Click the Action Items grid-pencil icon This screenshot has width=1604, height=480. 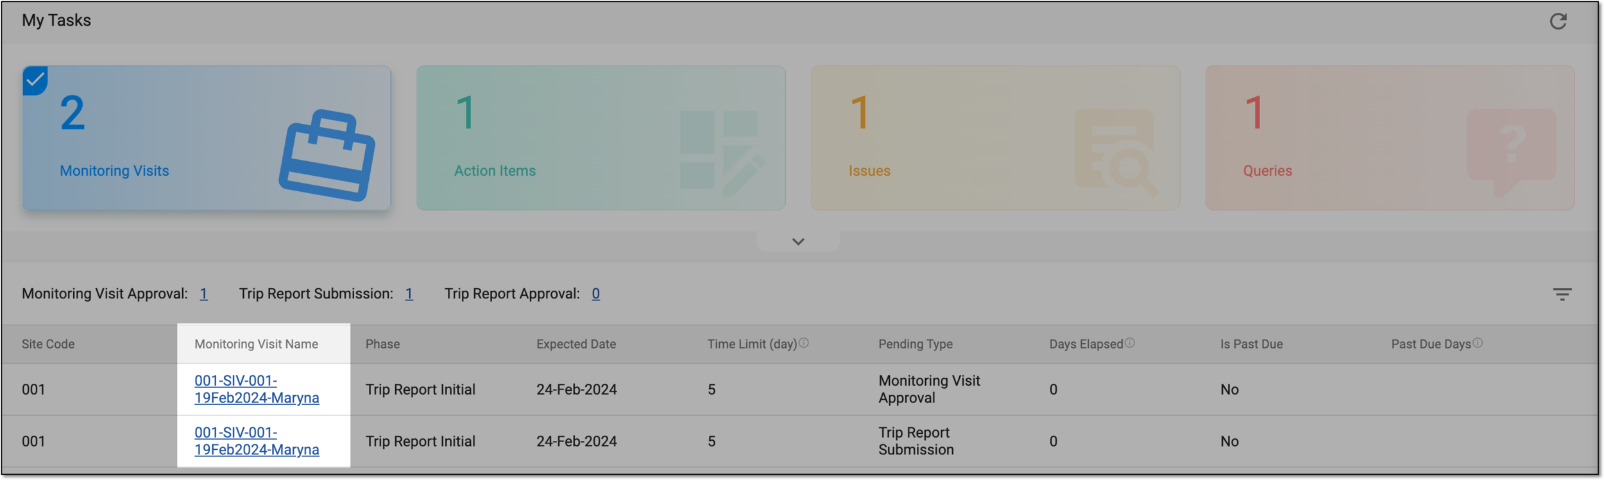pyautogui.click(x=722, y=153)
